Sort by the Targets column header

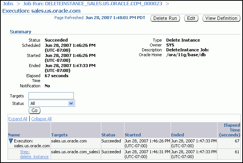(x=60, y=135)
